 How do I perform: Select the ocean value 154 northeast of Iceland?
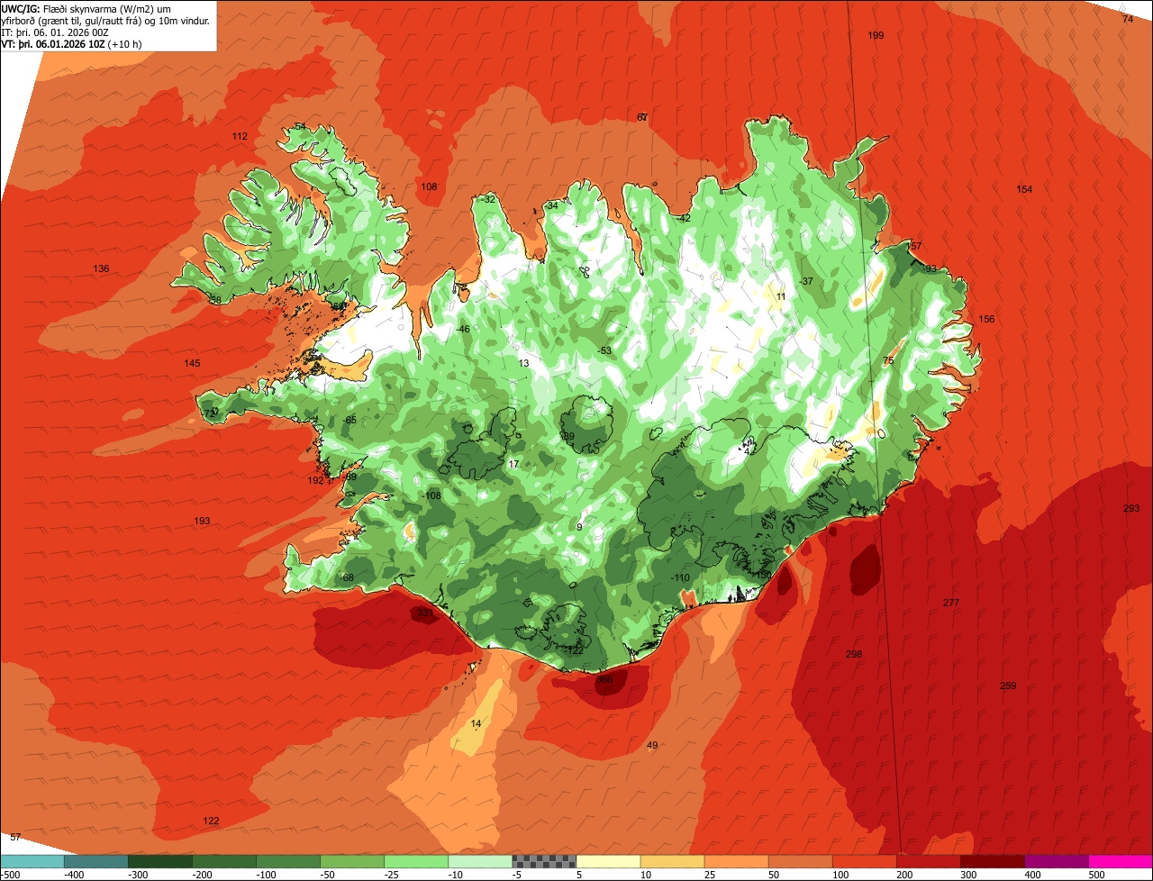click(1024, 189)
